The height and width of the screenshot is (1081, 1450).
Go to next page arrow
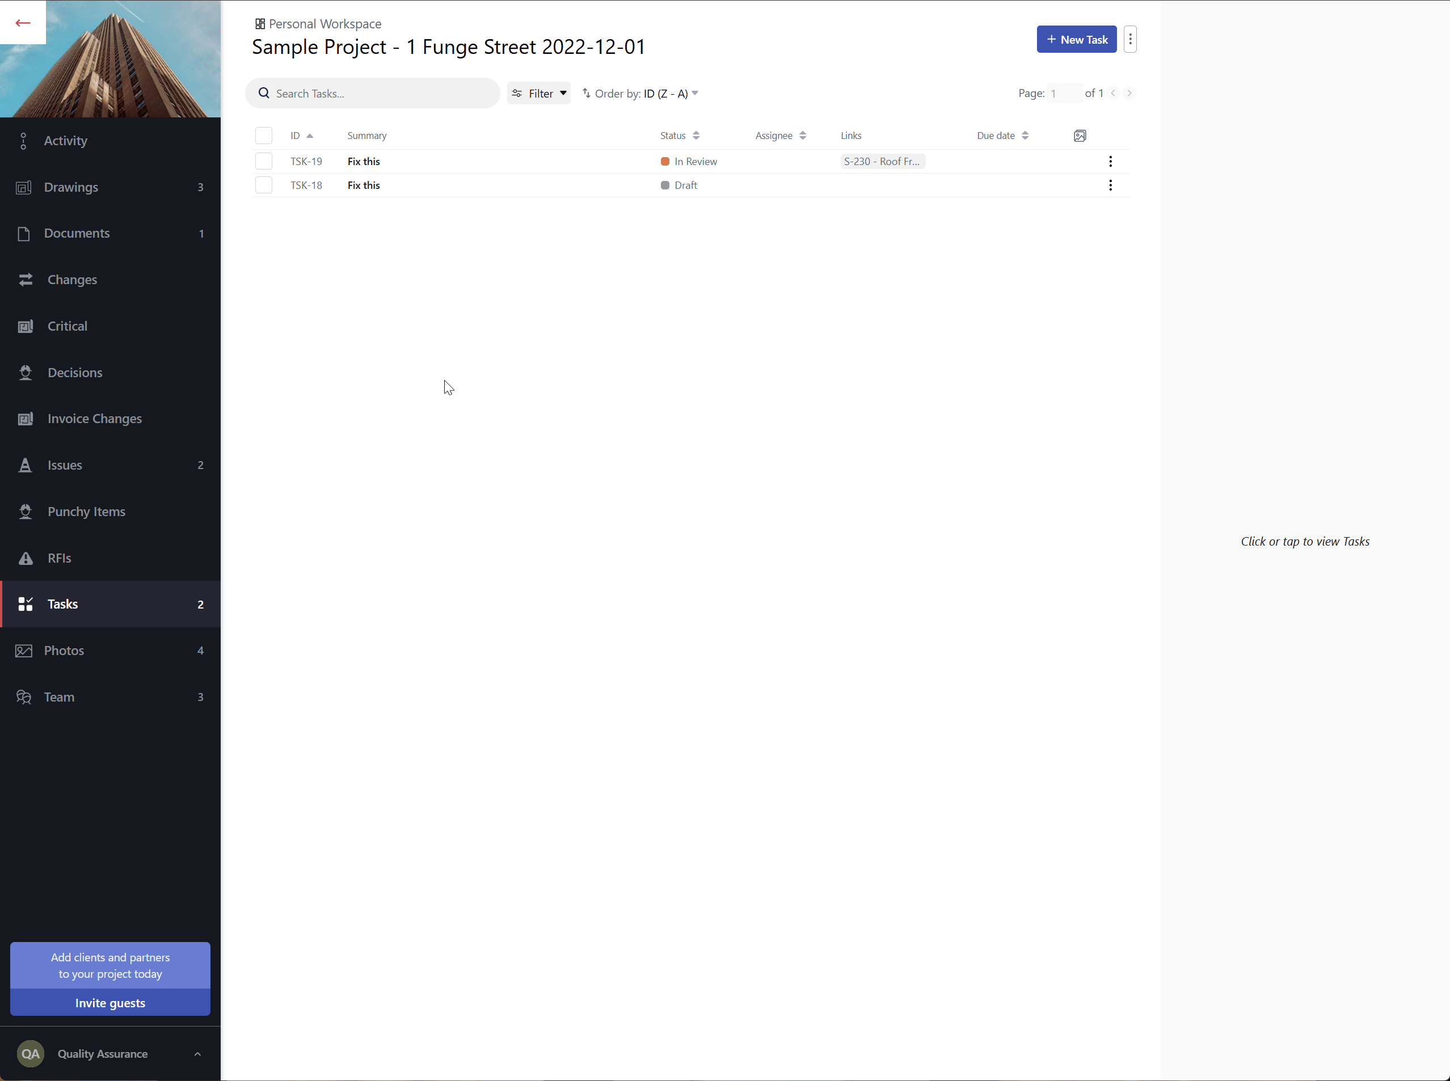1129,93
